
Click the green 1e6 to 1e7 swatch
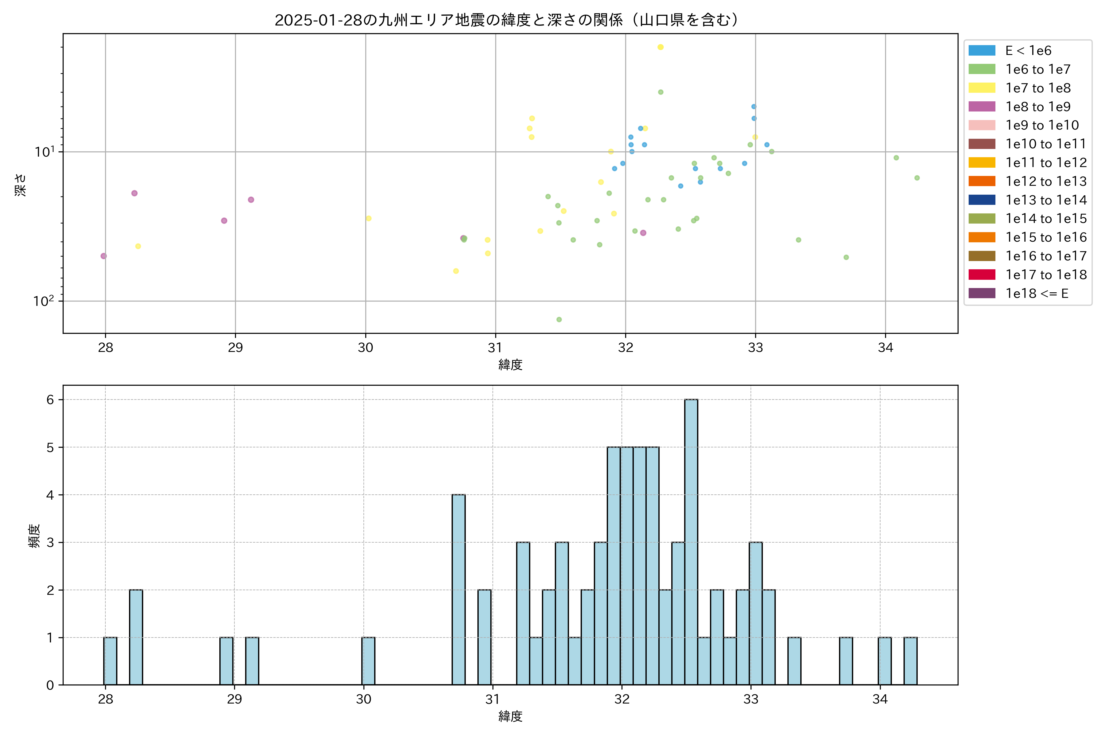[981, 69]
